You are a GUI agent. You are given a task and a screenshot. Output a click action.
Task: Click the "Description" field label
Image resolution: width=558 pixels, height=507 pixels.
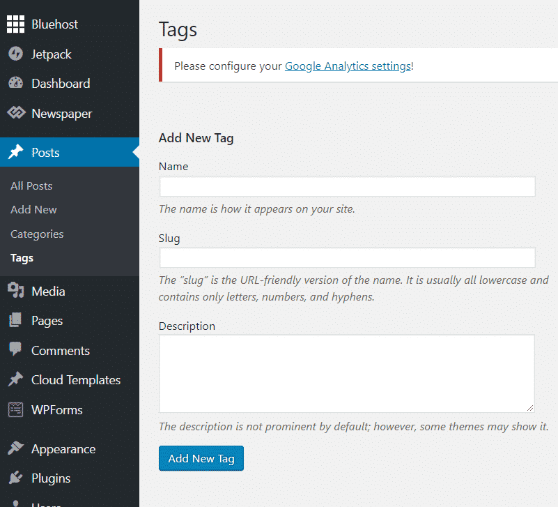[187, 326]
